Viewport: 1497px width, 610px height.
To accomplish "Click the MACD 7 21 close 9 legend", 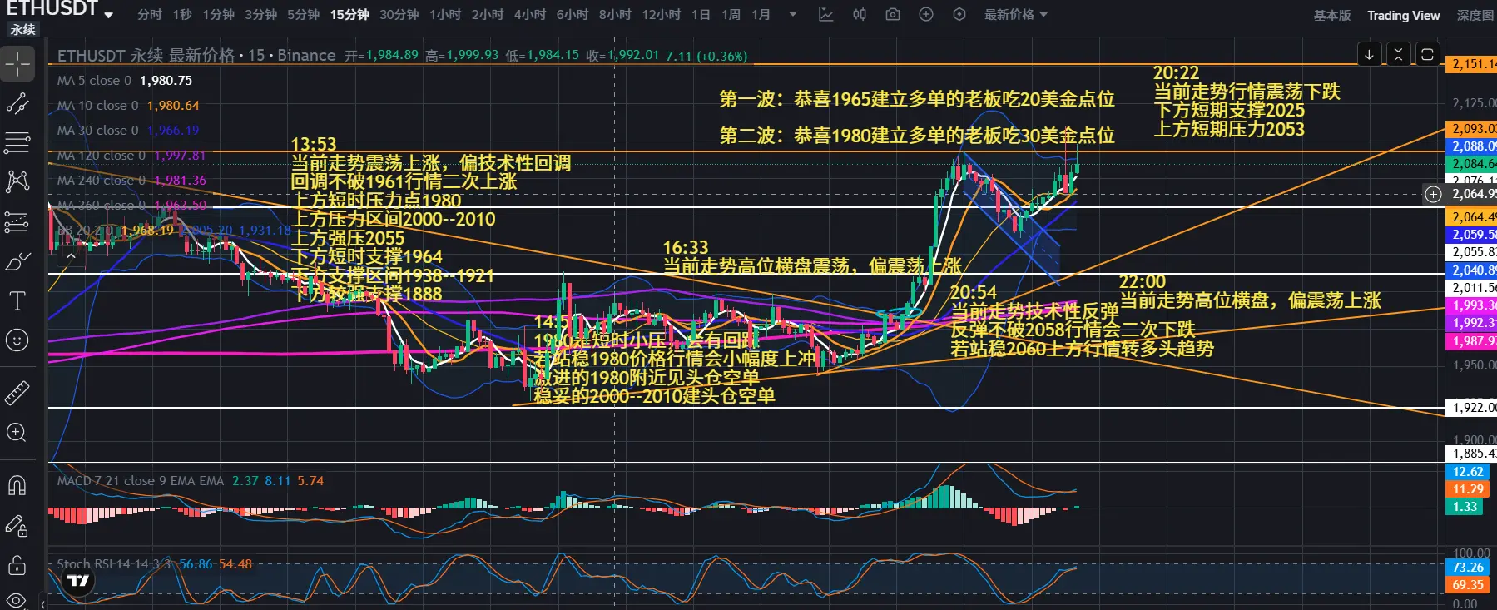I will tap(140, 481).
